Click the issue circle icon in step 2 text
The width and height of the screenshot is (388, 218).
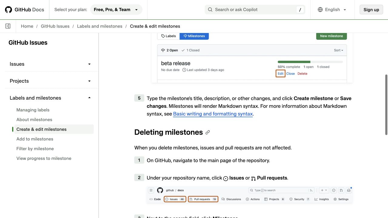(x=226, y=178)
